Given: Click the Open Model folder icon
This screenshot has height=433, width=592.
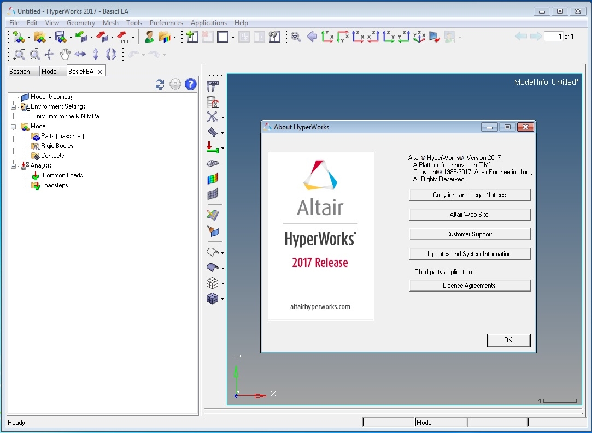Looking at the screenshot, I should click(39, 37).
